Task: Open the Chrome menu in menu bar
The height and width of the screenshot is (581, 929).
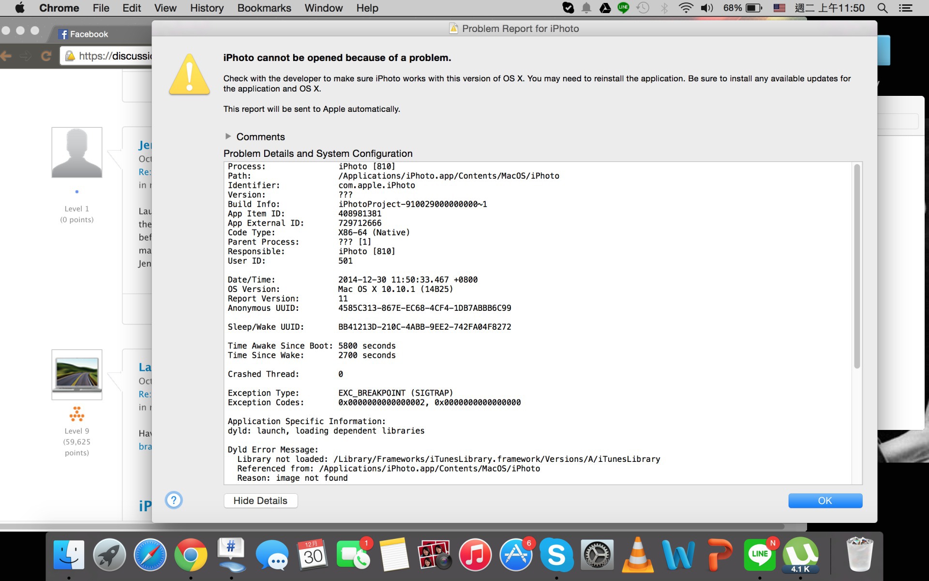Action: coord(59,8)
